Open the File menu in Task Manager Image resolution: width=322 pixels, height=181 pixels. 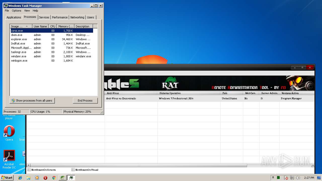pyautogui.click(x=7, y=11)
